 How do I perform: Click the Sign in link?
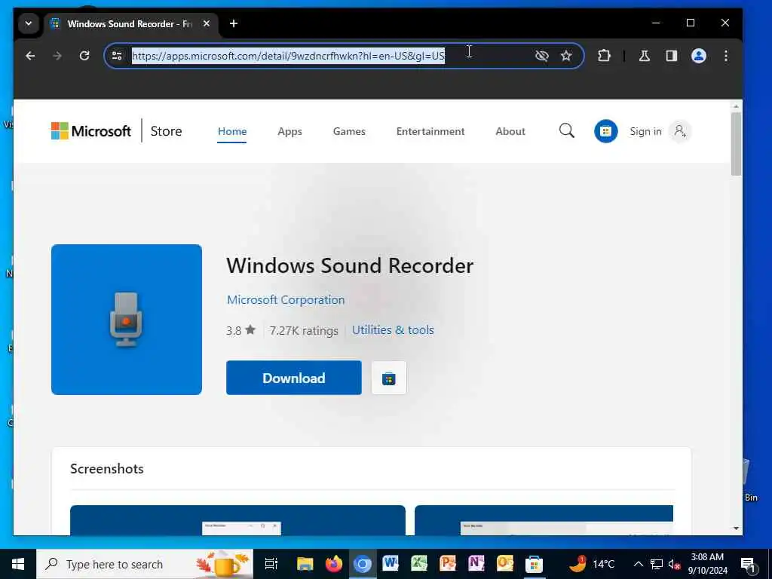pos(645,131)
